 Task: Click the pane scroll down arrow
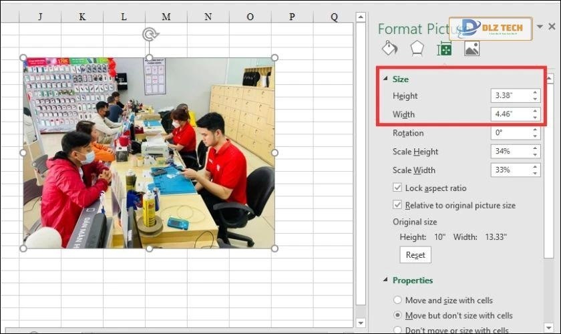[549, 327]
